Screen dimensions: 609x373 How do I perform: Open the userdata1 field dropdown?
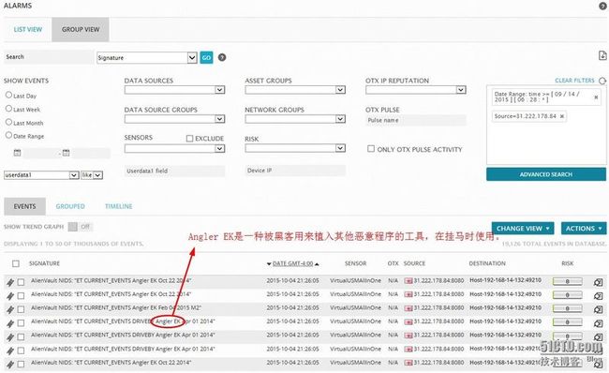41,175
